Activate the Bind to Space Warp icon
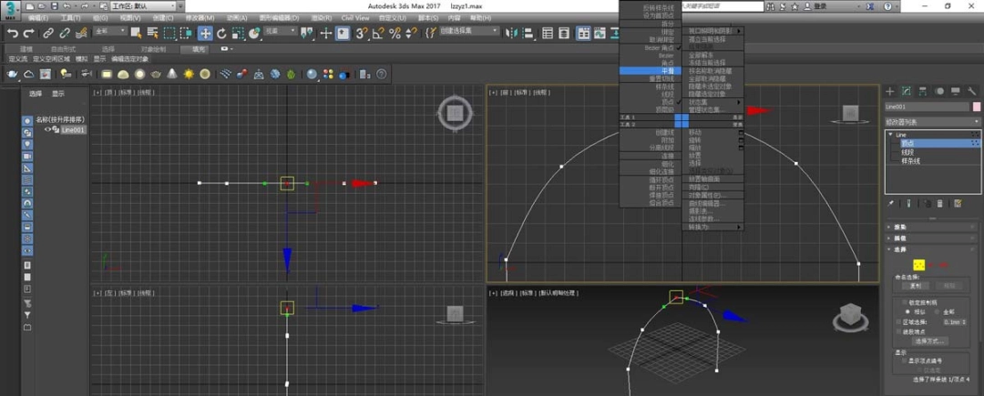This screenshot has width=984, height=396. pos(81,33)
